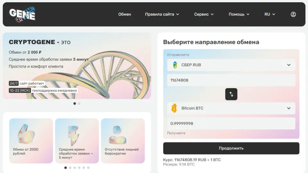Select the person silhouette feature card
Image resolution: width=308 pixels, height=173 pixels.
tap(123, 141)
